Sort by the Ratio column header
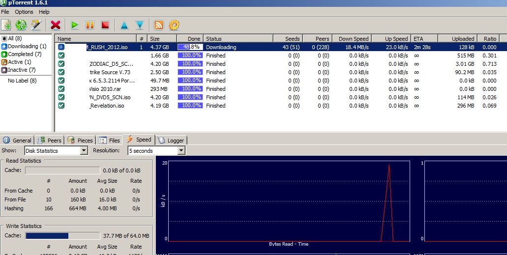Viewport: 507px width, 255px height. (489, 38)
